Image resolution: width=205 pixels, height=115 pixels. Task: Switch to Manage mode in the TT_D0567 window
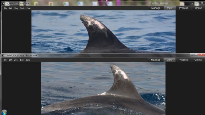point(155,60)
